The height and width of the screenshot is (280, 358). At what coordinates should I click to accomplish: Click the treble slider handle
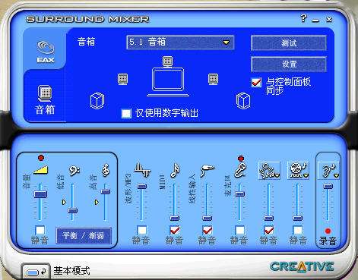click(x=106, y=192)
